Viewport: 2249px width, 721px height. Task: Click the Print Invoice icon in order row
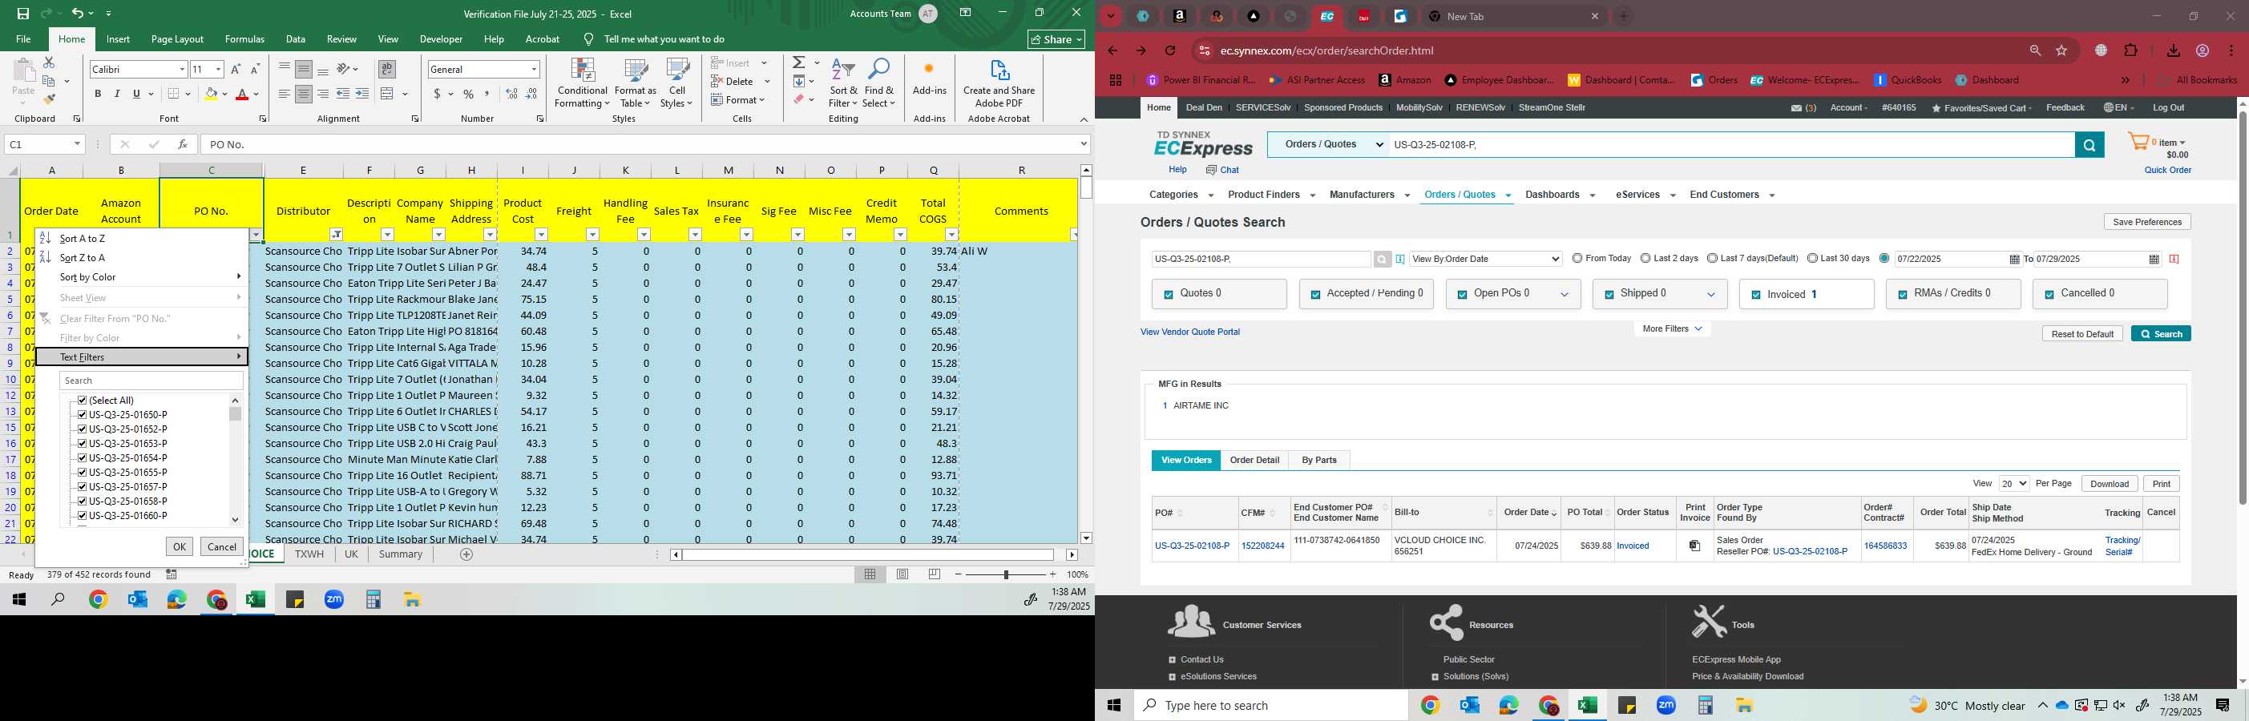tap(1694, 546)
